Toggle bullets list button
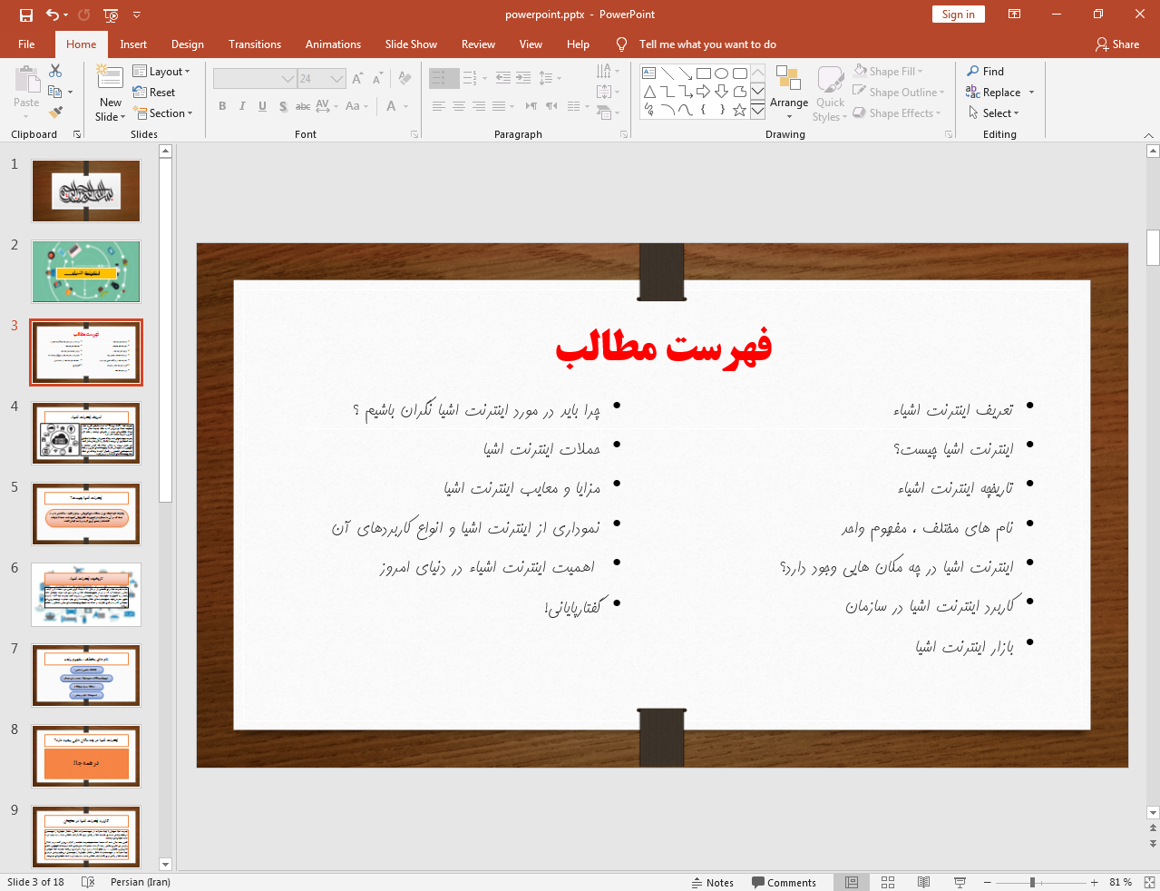The width and height of the screenshot is (1160, 891). 439,78
